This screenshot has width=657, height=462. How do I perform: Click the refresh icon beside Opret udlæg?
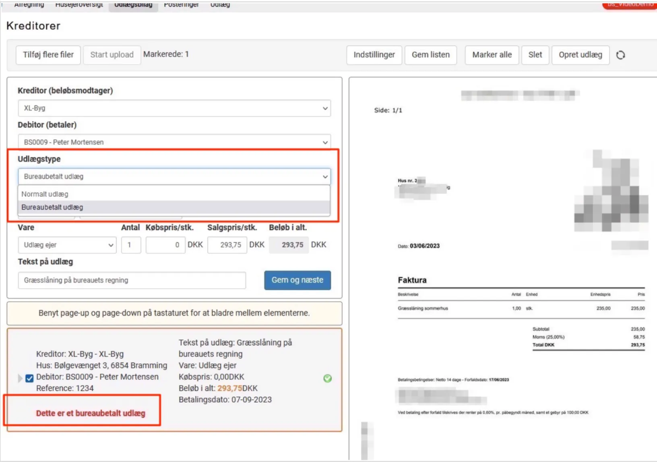620,55
